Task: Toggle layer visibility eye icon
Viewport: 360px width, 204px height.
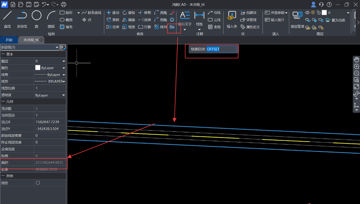Action: pyautogui.click(x=307, y=13)
